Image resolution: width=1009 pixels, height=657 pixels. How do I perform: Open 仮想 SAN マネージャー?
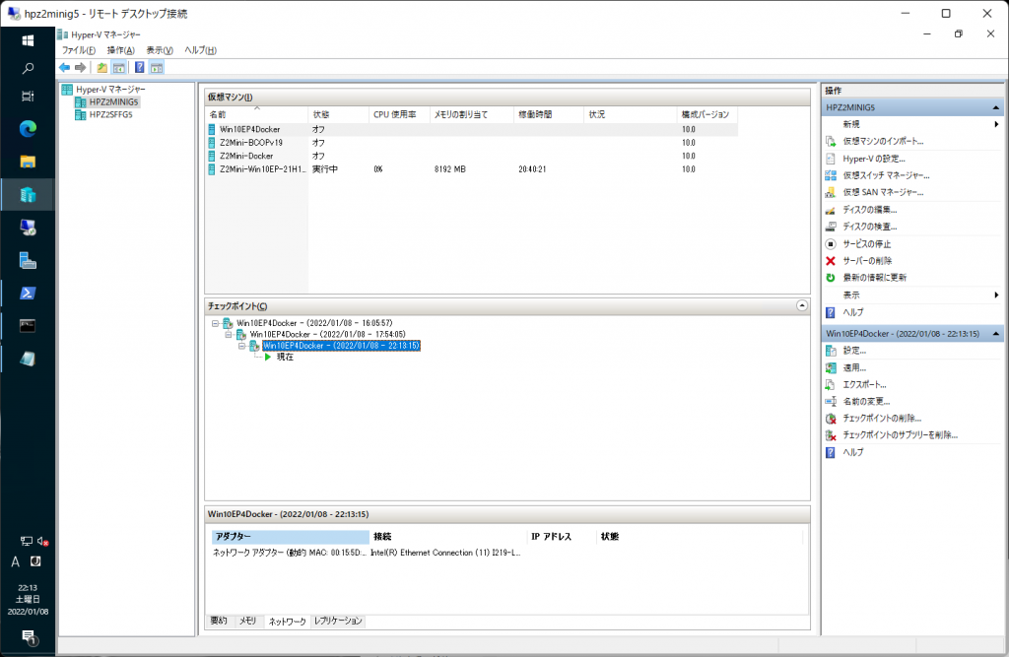(883, 192)
